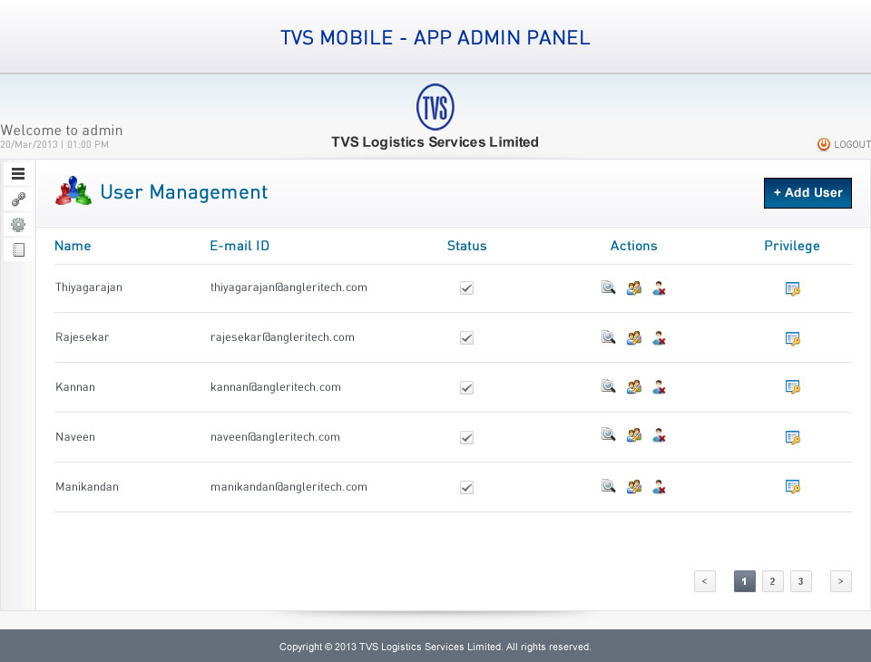
Task: Open privilege settings for Naveen
Action: 793,437
